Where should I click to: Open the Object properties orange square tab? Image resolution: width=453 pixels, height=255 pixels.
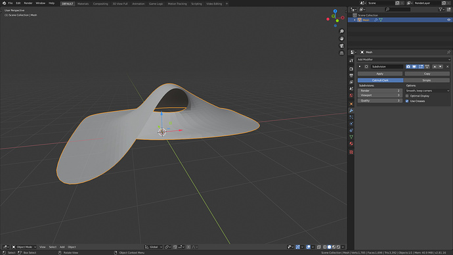[351, 104]
